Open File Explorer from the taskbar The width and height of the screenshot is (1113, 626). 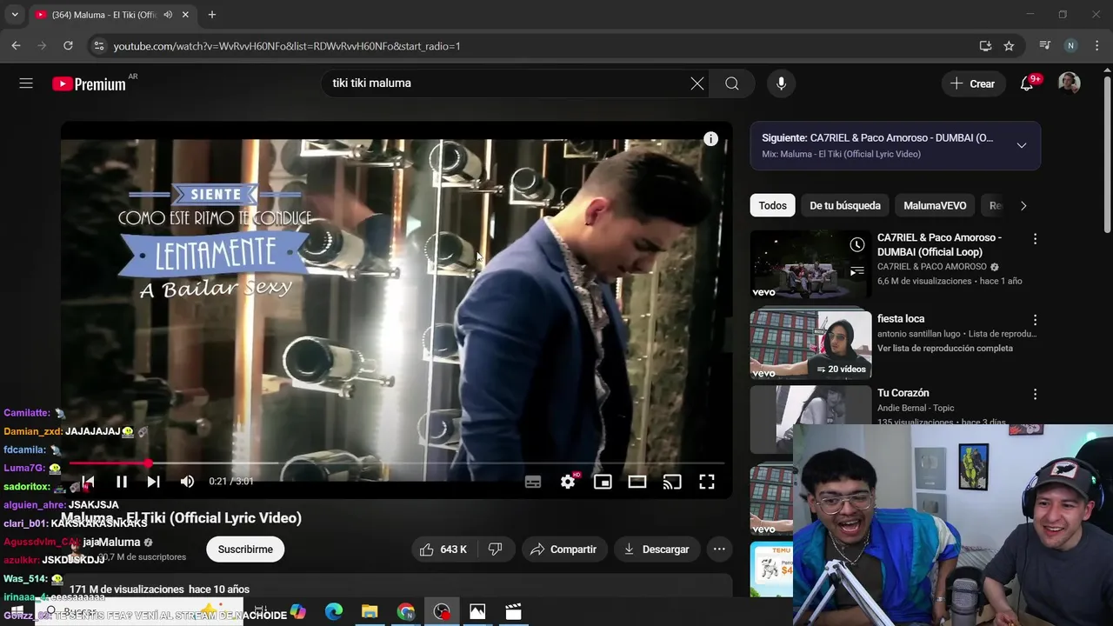coord(370,612)
